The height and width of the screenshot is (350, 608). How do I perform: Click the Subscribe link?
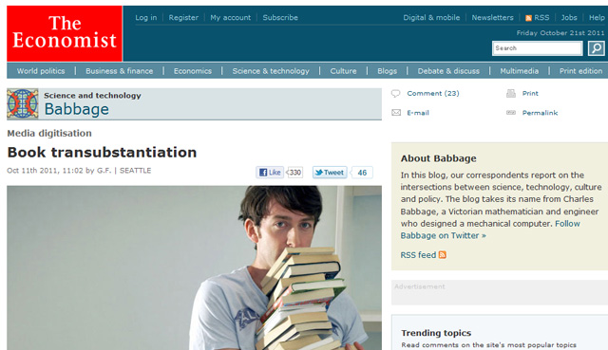click(280, 17)
